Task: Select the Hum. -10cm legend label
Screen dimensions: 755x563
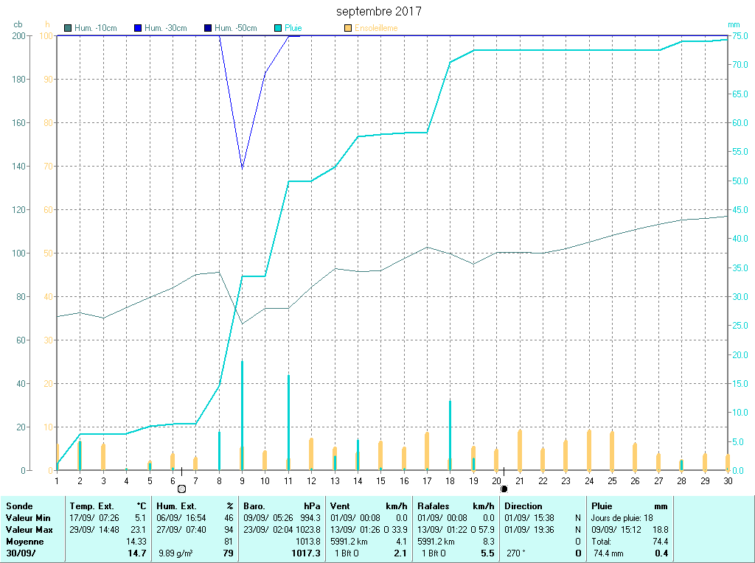Action: [x=96, y=29]
